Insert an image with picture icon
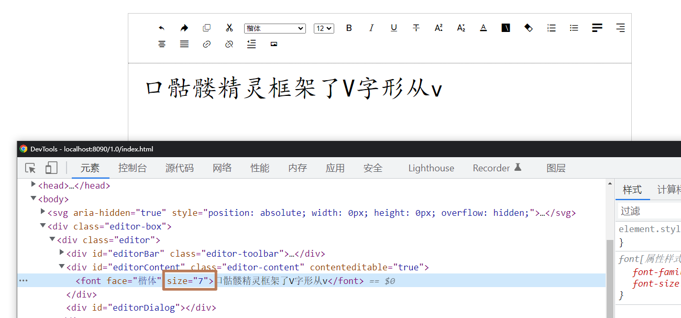This screenshot has width=681, height=318. tap(273, 44)
